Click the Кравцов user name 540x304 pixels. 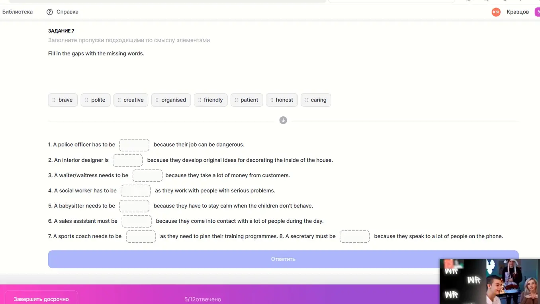pos(518,12)
